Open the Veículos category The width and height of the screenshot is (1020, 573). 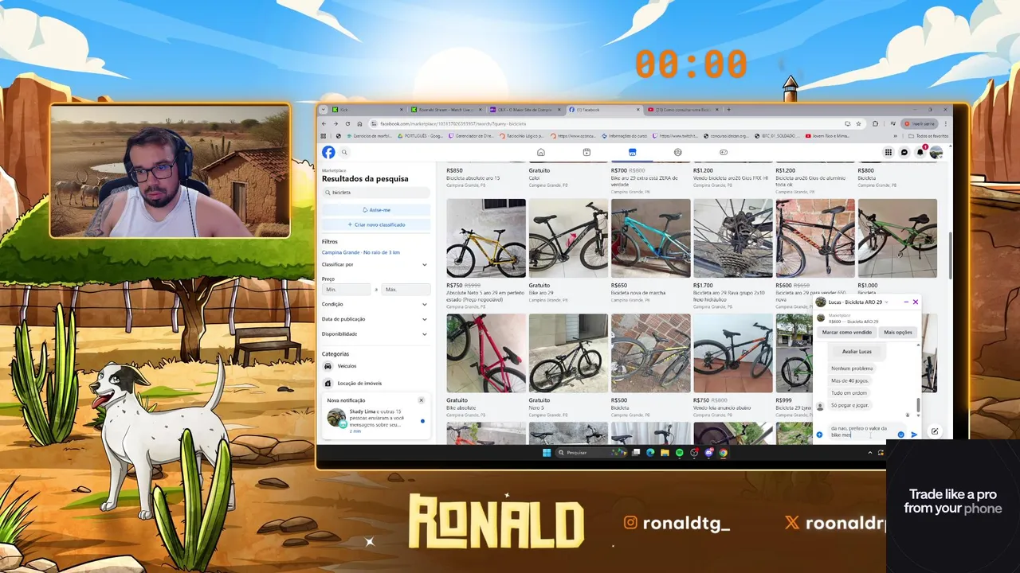click(375, 366)
